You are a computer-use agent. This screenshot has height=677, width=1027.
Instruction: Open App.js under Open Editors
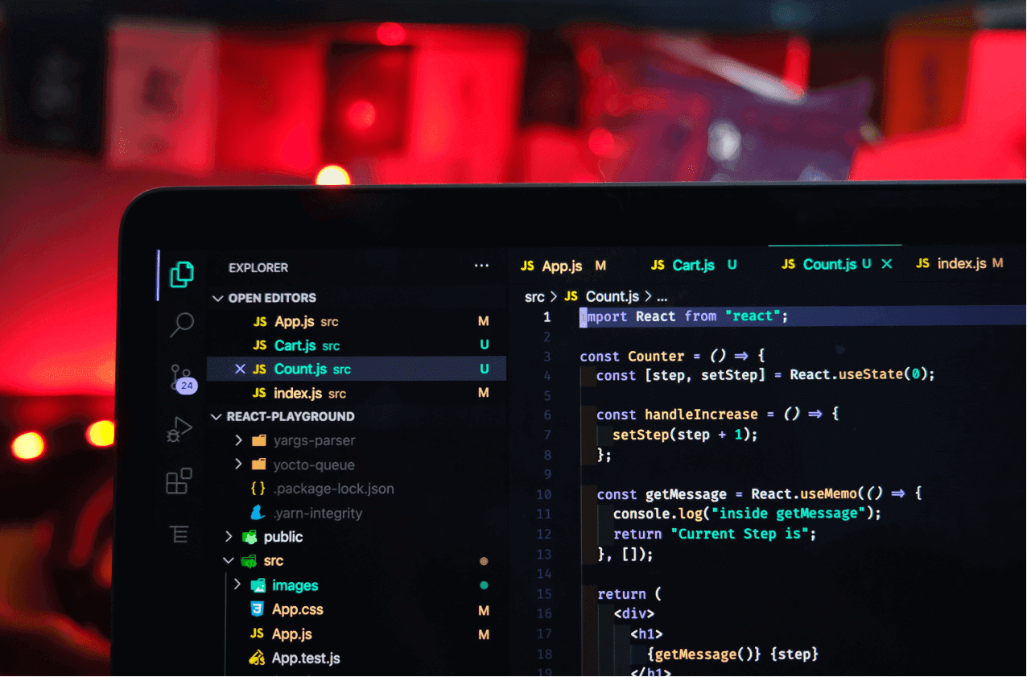[x=357, y=321]
